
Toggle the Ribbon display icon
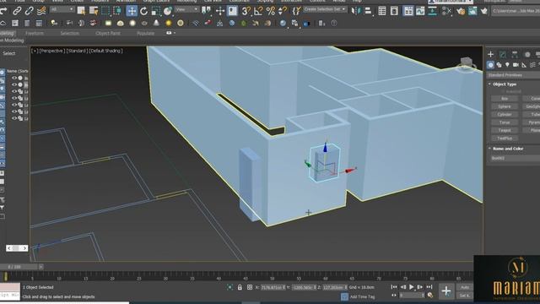(408, 11)
